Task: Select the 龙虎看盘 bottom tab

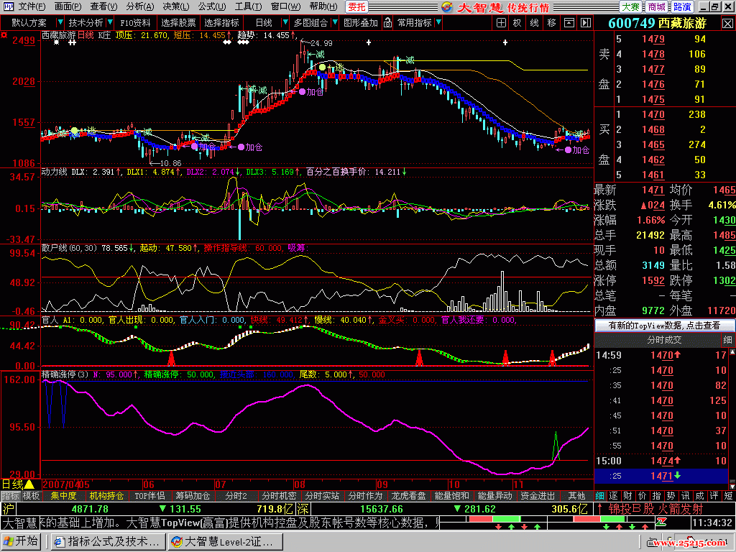Action: [x=408, y=496]
